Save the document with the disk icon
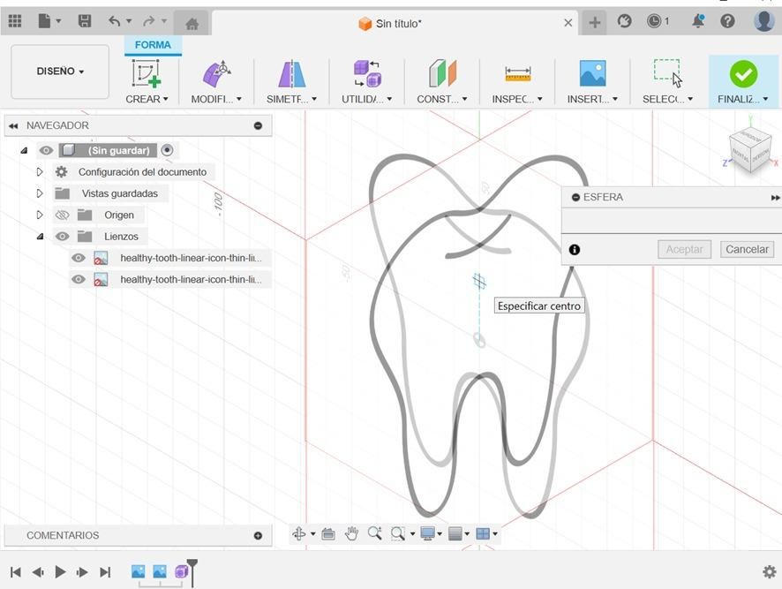The image size is (782, 589). point(84,21)
